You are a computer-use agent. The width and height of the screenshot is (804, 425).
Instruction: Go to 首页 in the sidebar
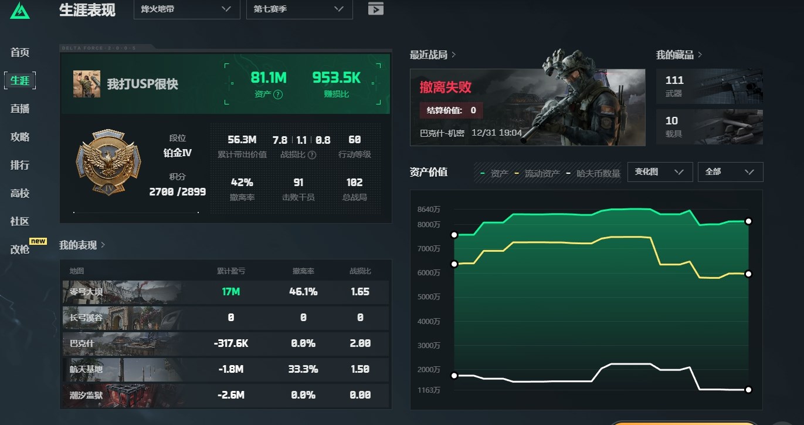pyautogui.click(x=20, y=53)
